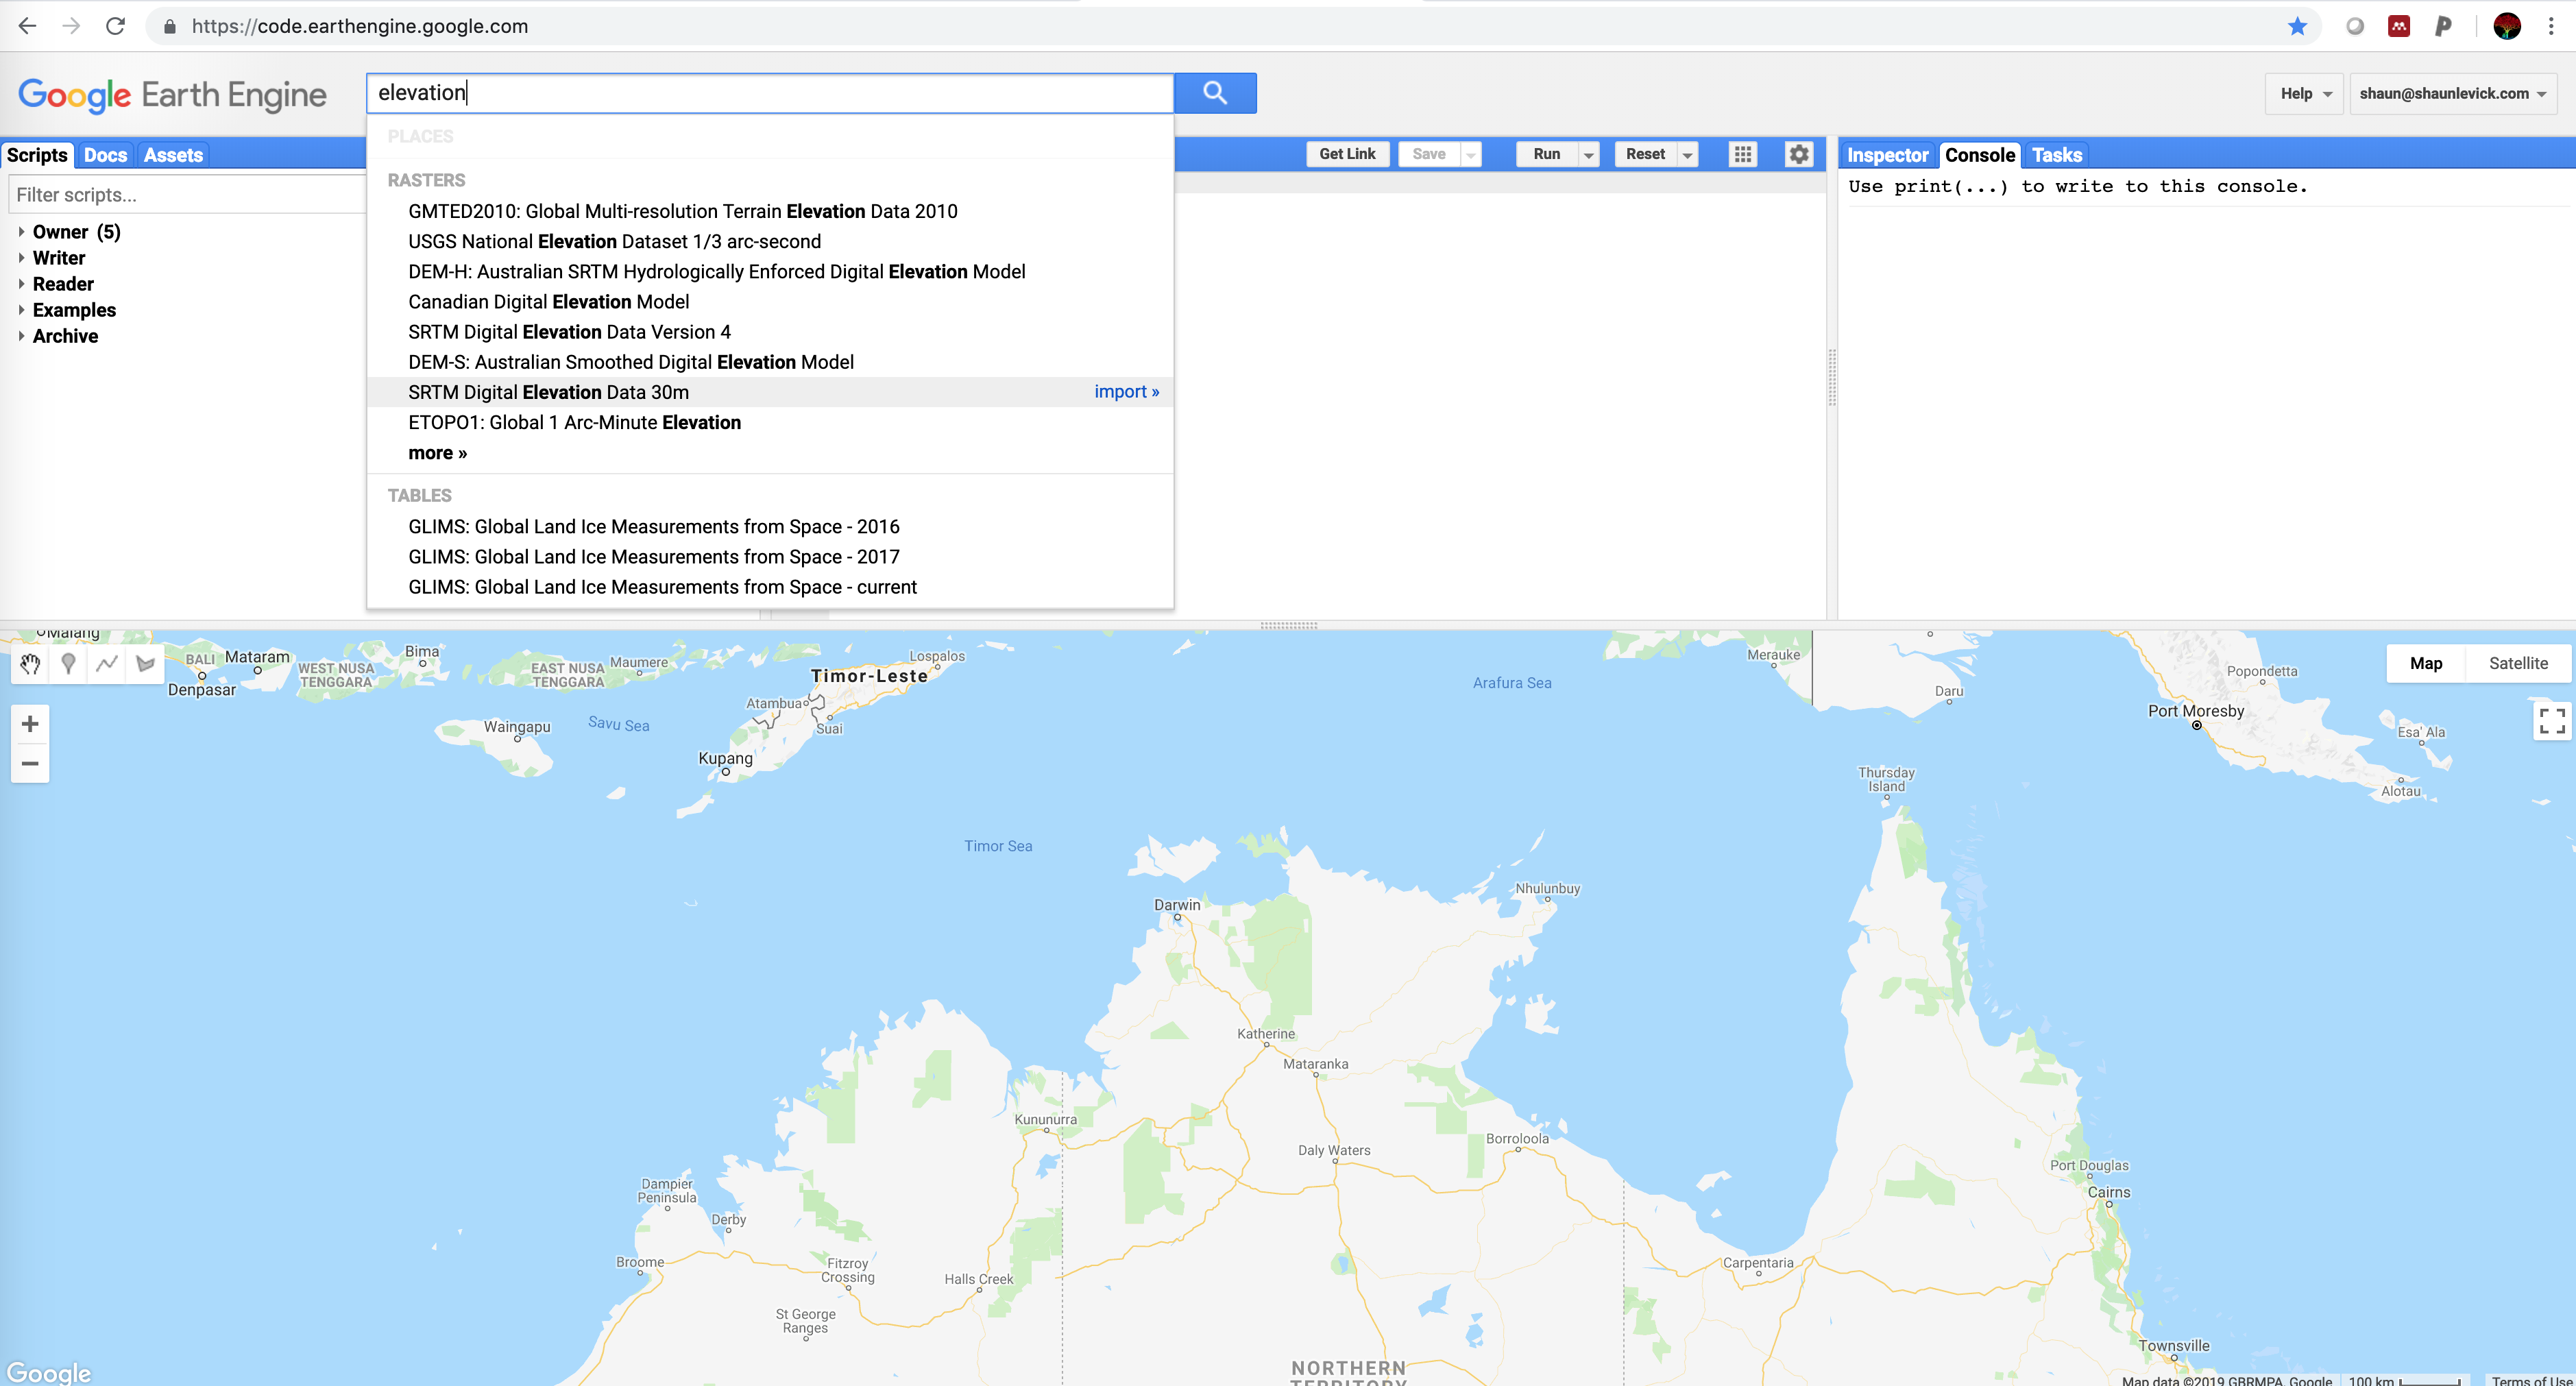Click the Reset button

pyautogui.click(x=1645, y=154)
